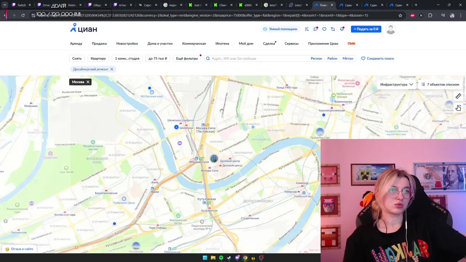Open the 1 комн., студия rooms dropdown
The width and height of the screenshot is (466, 262).
(x=127, y=58)
